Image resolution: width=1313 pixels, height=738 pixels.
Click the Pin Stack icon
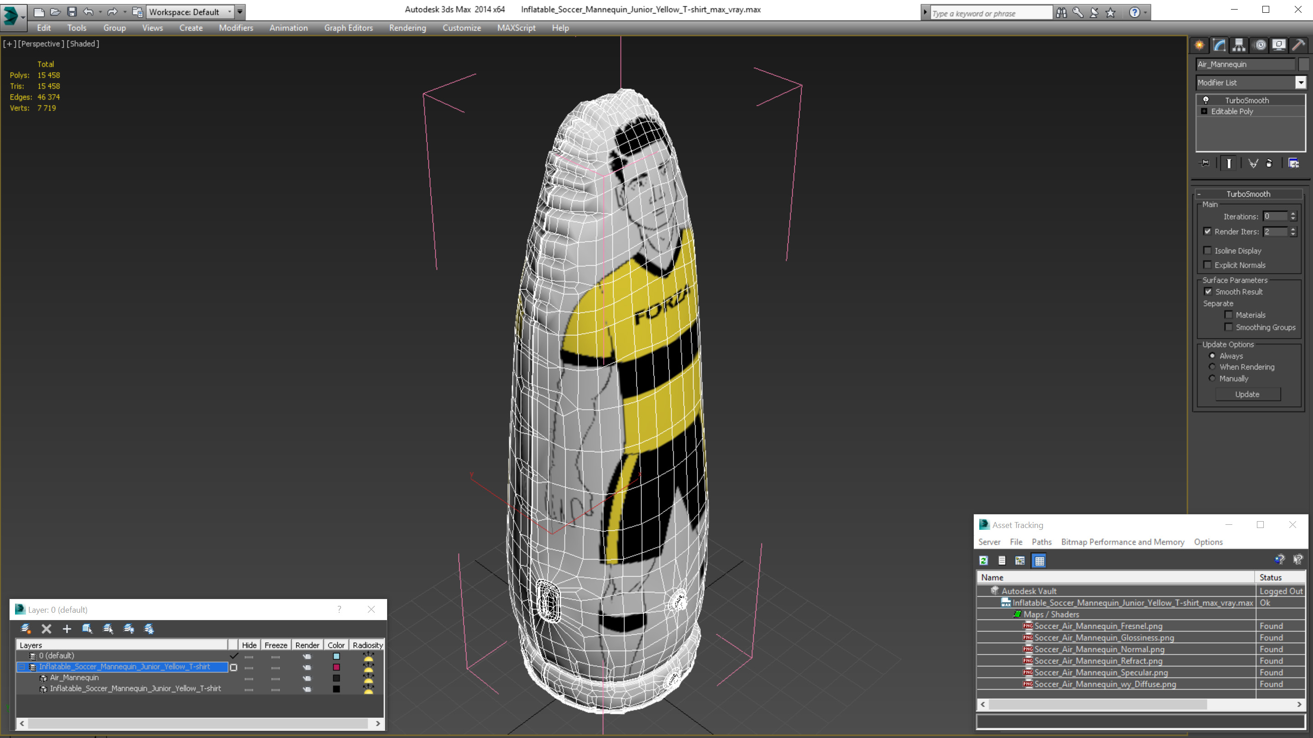pyautogui.click(x=1204, y=163)
